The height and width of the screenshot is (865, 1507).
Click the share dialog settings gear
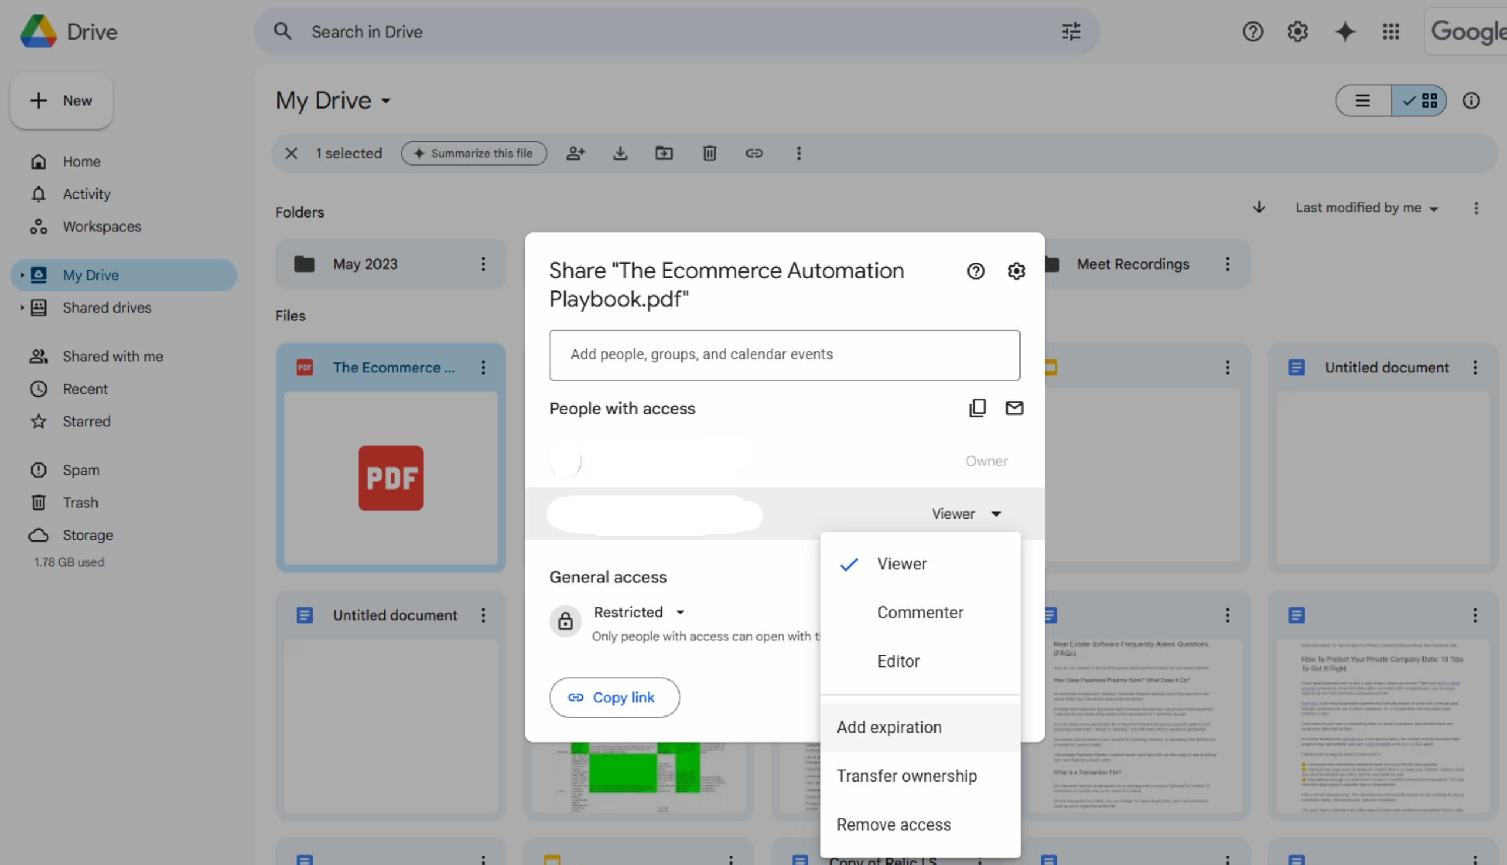coord(1016,271)
